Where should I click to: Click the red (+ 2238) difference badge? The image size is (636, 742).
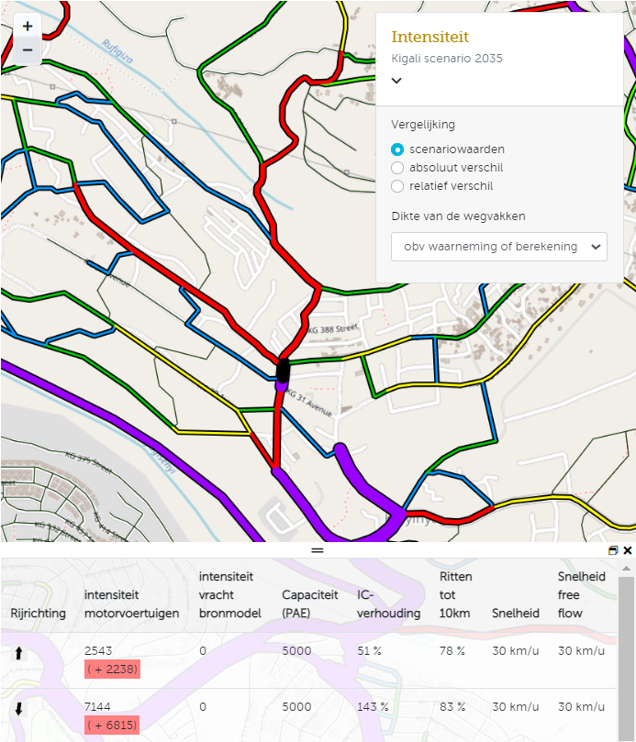pos(112,670)
